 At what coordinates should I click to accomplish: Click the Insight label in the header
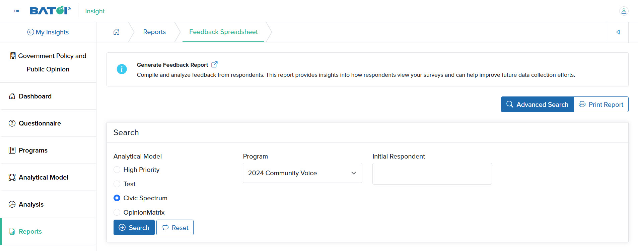tap(95, 11)
